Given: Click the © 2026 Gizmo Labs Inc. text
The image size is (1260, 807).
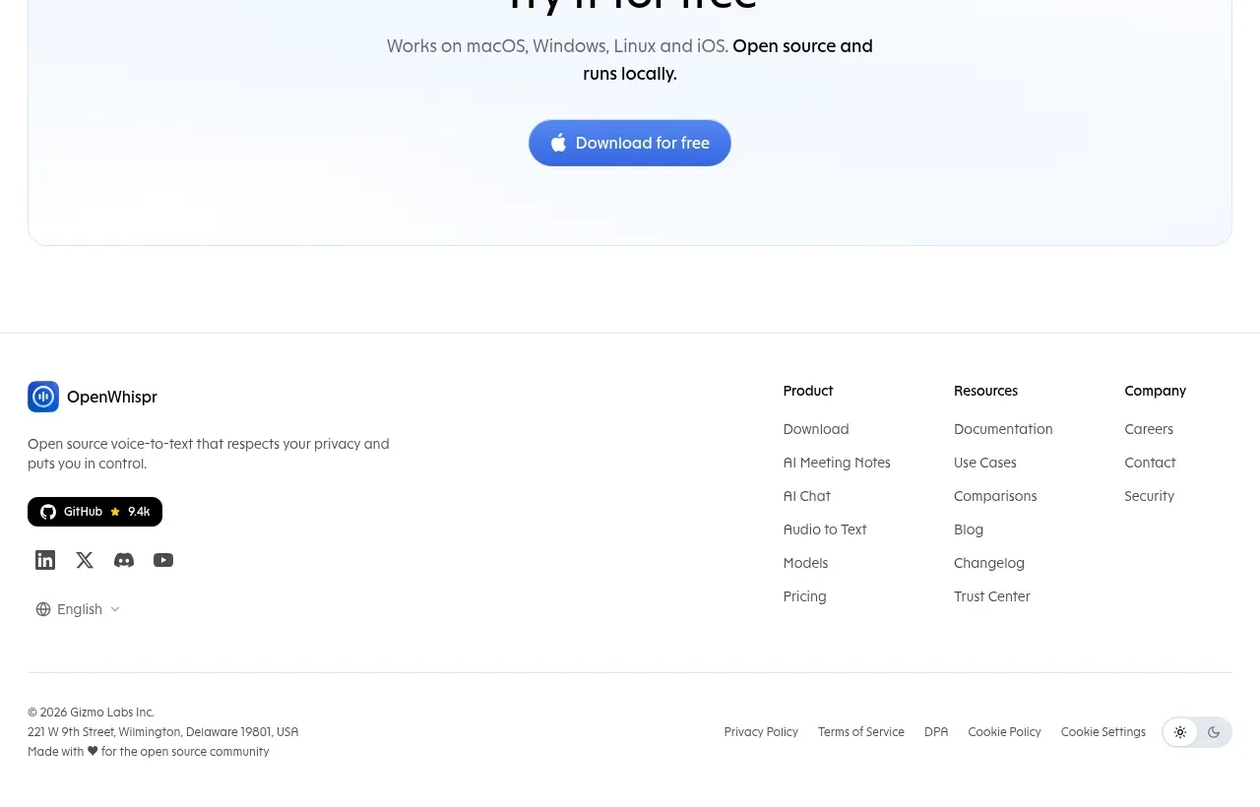Looking at the screenshot, I should (92, 713).
